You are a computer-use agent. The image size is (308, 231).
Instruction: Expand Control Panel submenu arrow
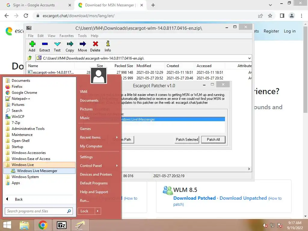coord(117,166)
